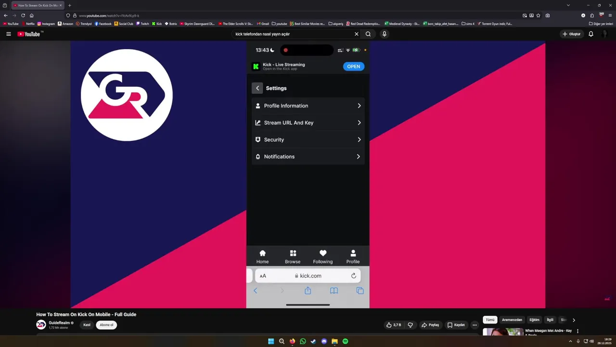The height and width of the screenshot is (347, 616).
Task: Reload the page with the refresh icon
Action: (x=23, y=15)
